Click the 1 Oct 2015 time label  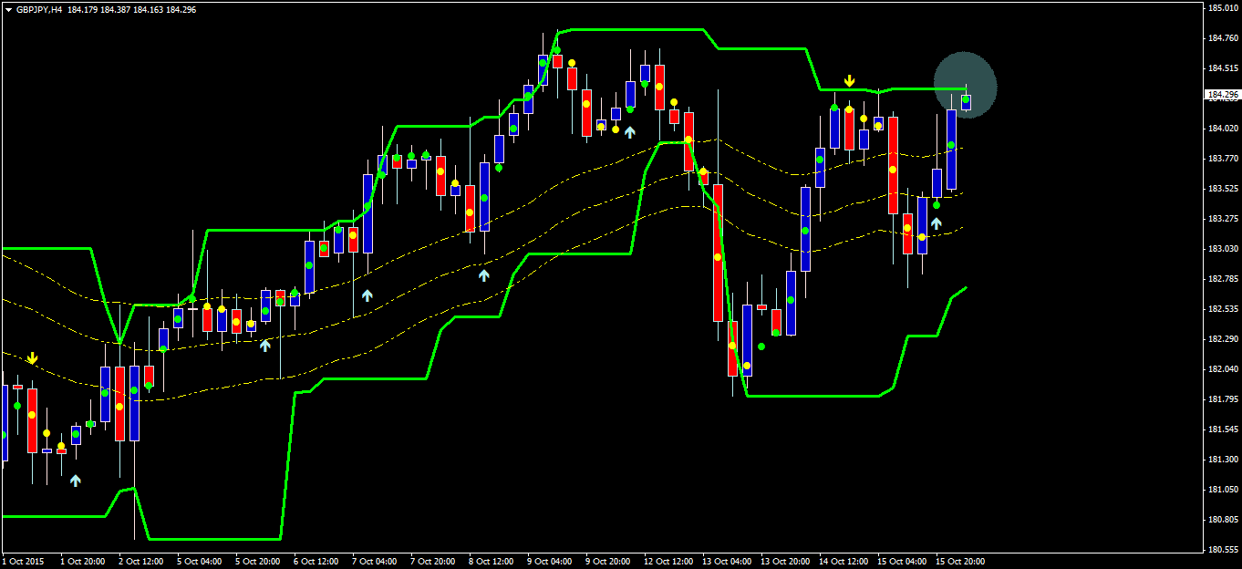coord(23,562)
